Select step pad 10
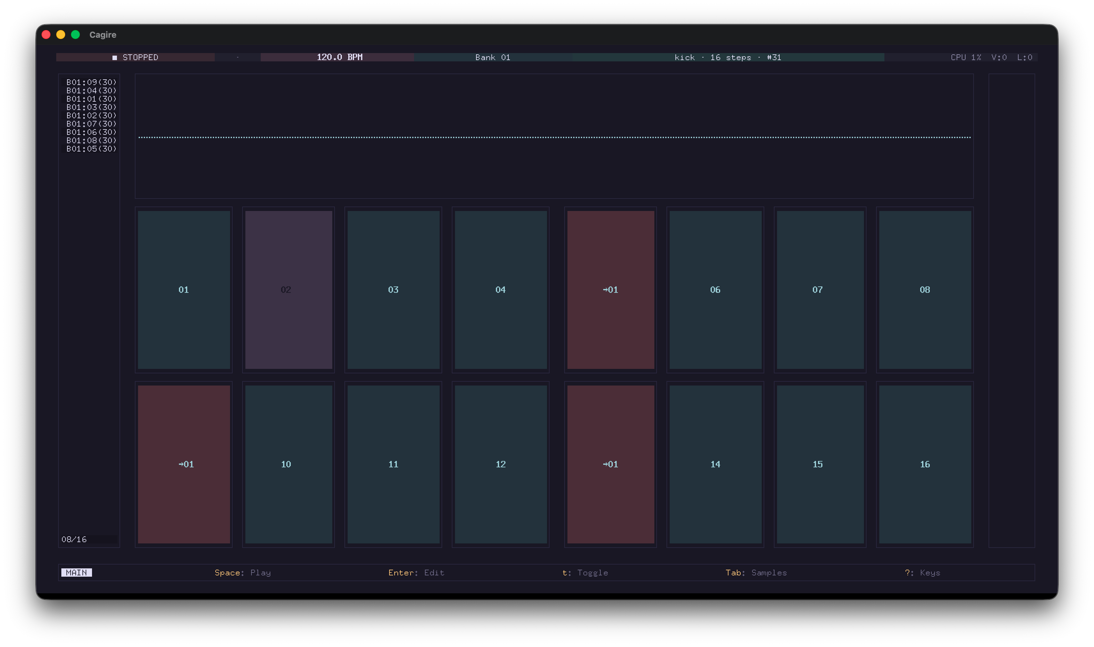Screen dimensions: 1094x647 (x=288, y=464)
